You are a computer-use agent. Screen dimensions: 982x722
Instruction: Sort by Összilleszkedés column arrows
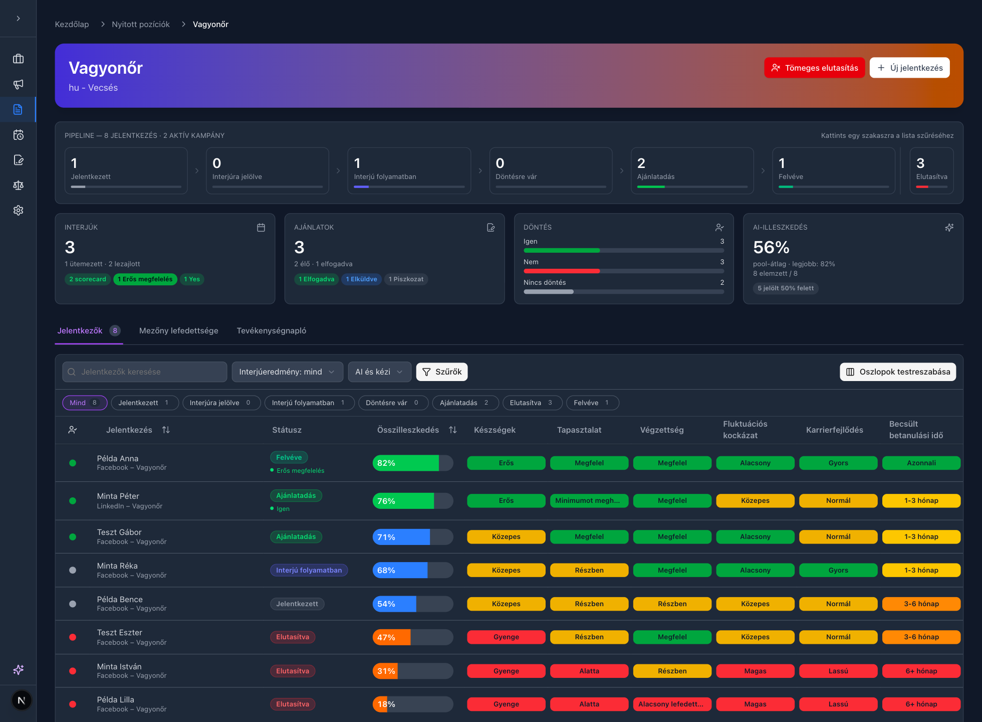point(453,430)
